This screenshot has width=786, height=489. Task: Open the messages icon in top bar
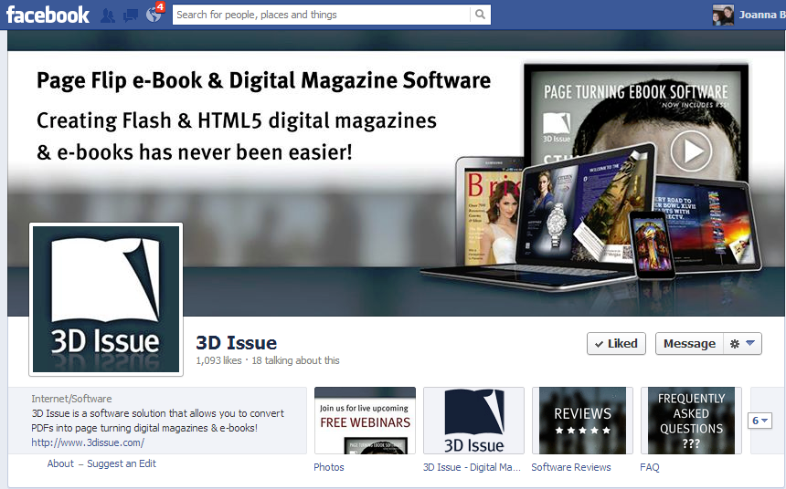click(x=131, y=16)
